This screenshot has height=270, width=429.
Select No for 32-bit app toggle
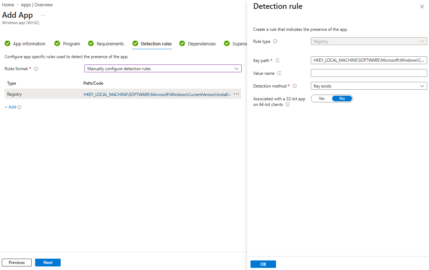(342, 99)
